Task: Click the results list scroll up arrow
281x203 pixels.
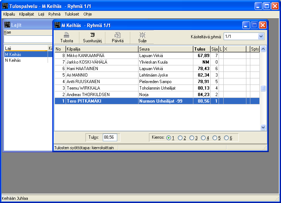Action: point(263,49)
